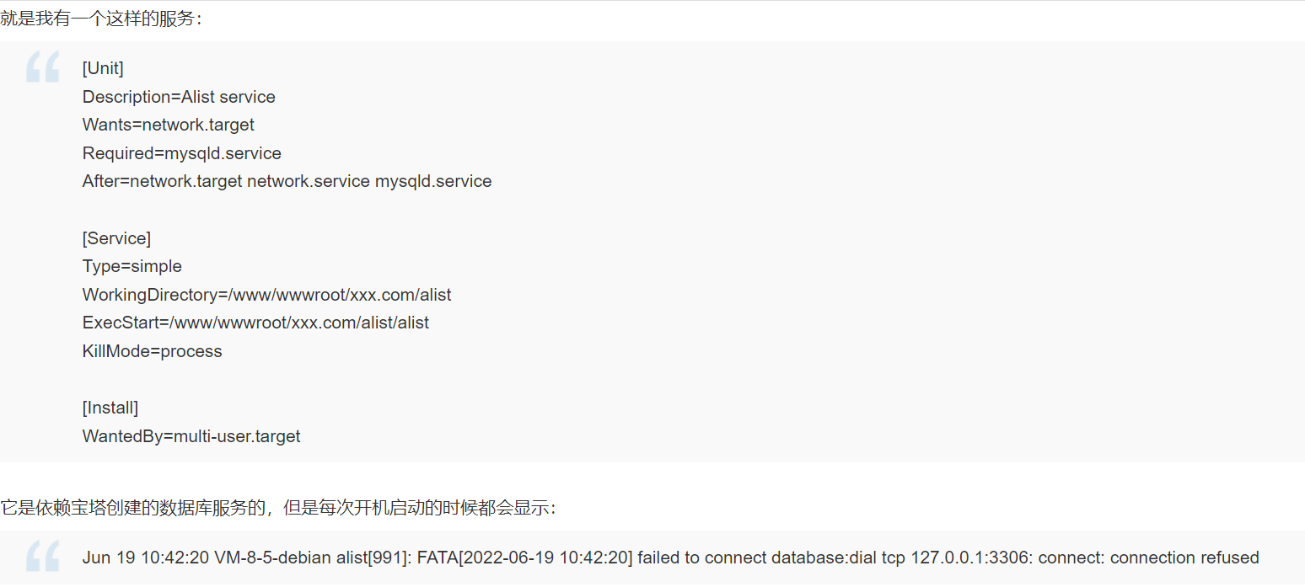Click the KillMode=process line

point(153,351)
